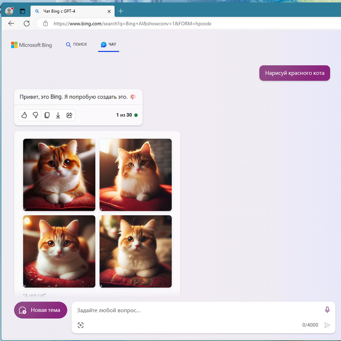View site information lock icon

pos(45,23)
